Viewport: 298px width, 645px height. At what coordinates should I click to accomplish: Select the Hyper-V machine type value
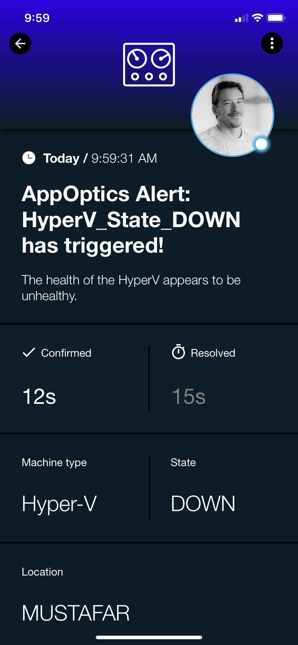click(x=59, y=504)
